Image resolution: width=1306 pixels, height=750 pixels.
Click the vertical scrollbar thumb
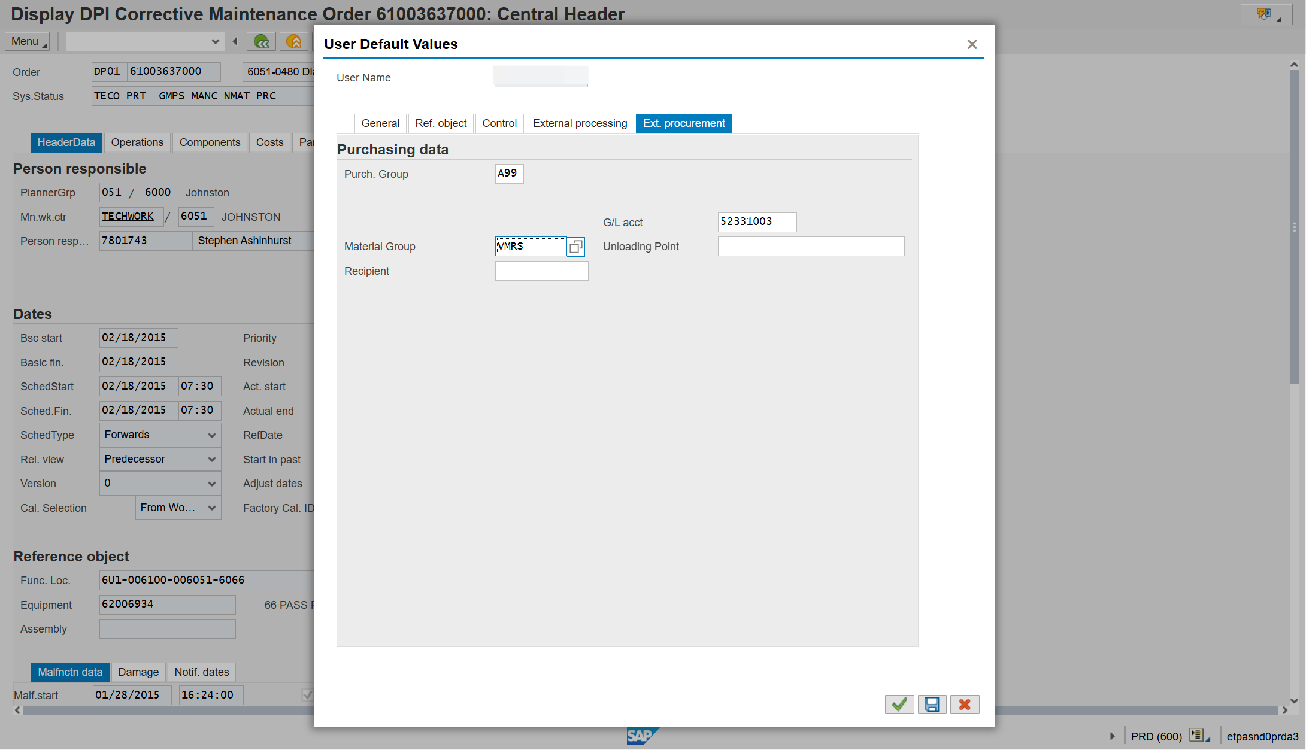pyautogui.click(x=1293, y=227)
